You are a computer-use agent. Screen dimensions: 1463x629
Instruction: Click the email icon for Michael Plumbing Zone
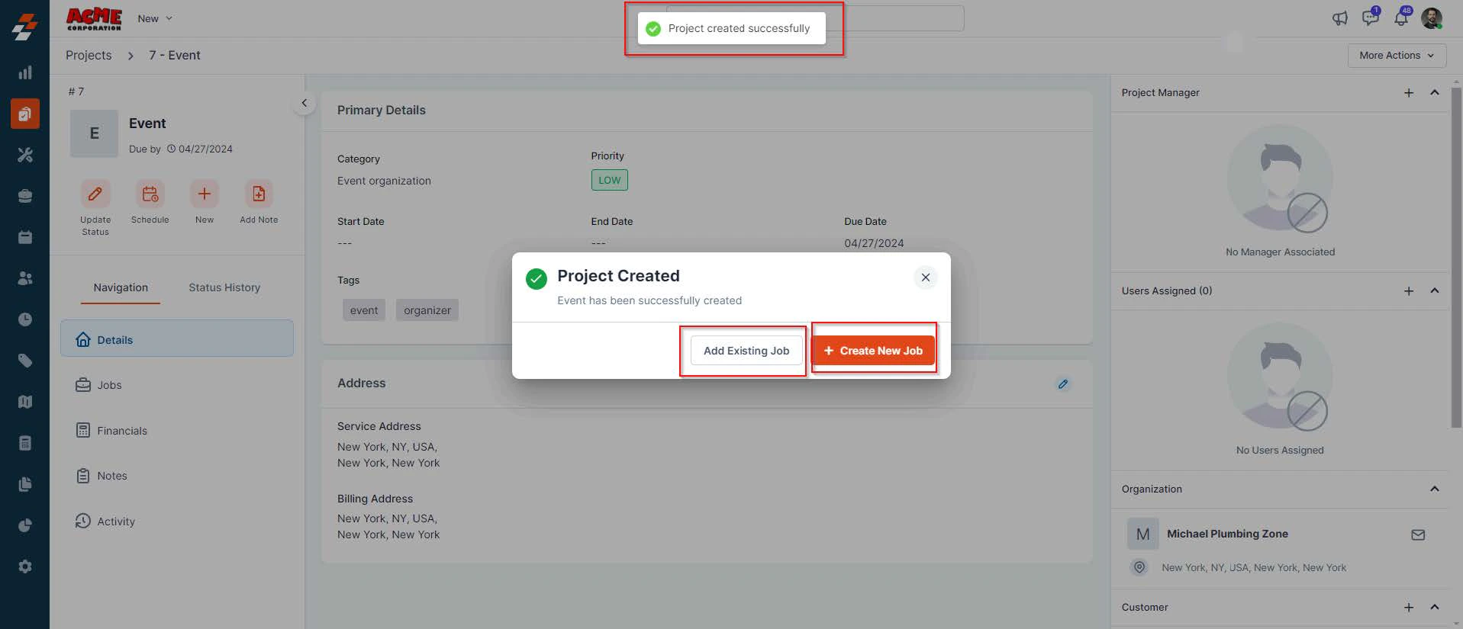[x=1418, y=535]
